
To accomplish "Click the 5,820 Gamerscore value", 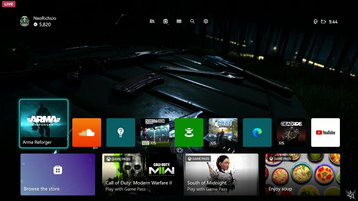I will 45,25.
